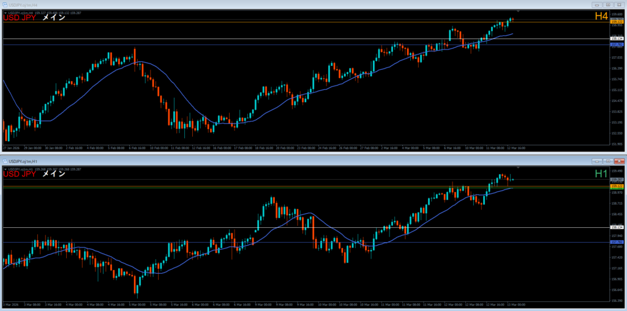Screen dimensions: 627x311
Task: Restore the H1 chart window size
Action: click(x=607, y=161)
